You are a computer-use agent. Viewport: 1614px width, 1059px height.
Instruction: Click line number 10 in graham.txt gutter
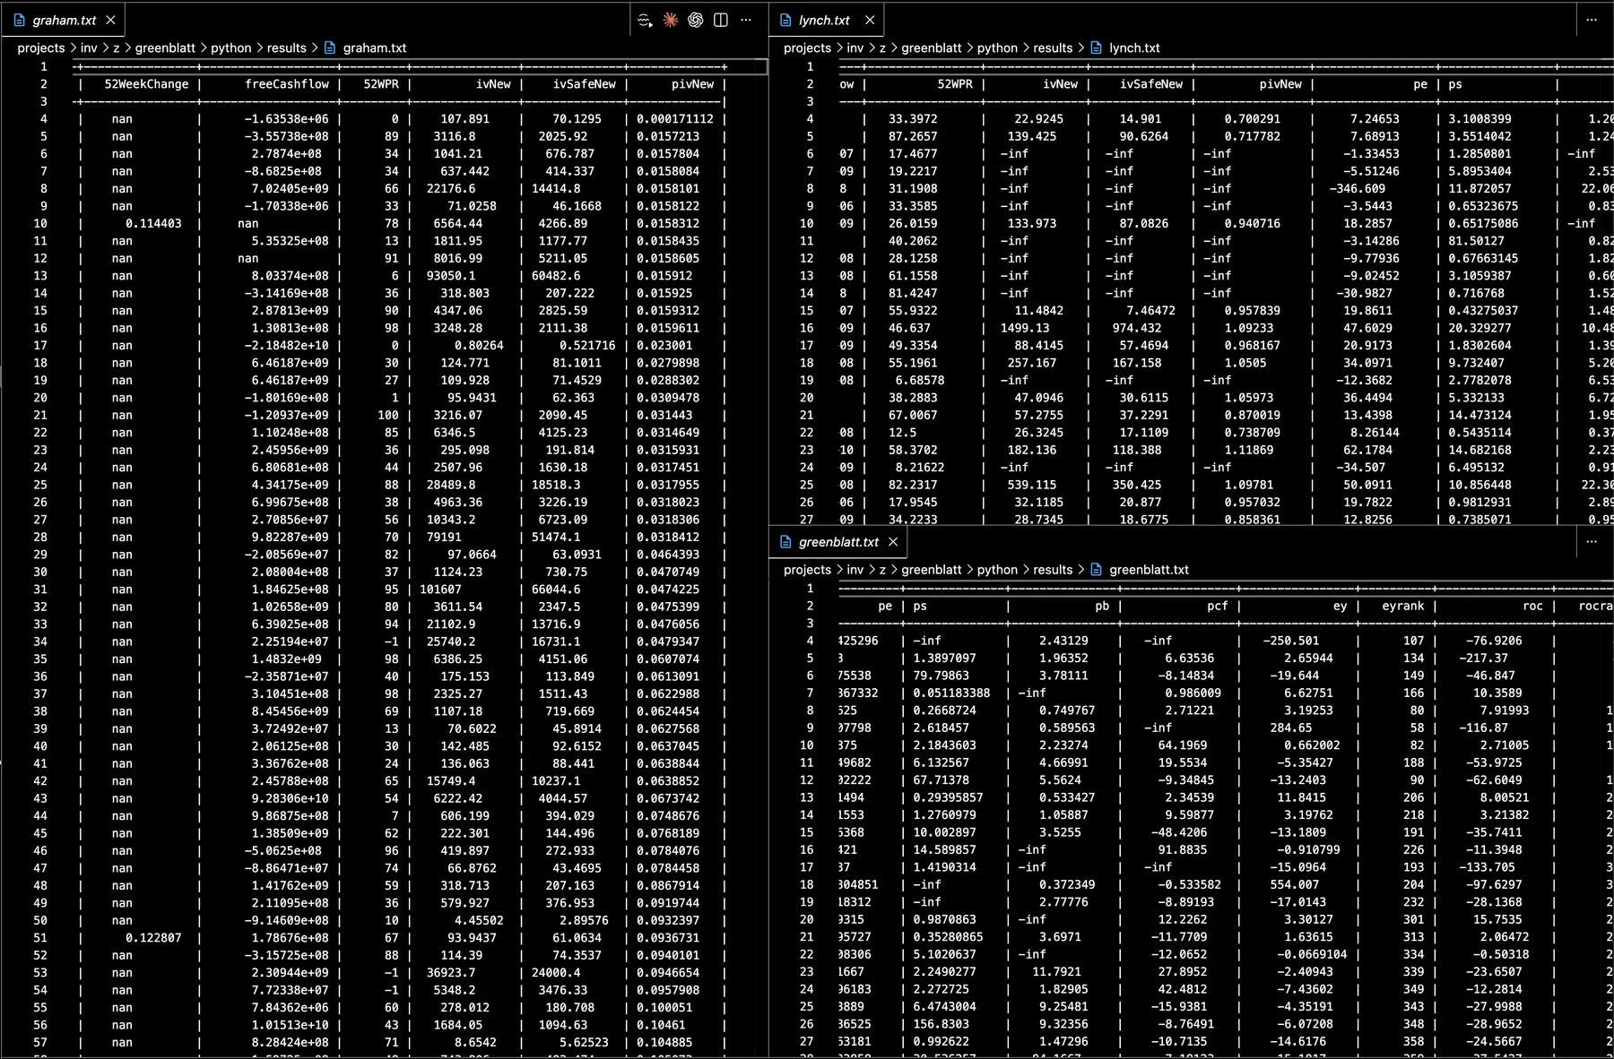click(40, 224)
